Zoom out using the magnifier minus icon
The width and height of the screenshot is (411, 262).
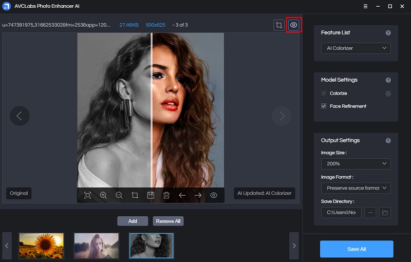pos(119,195)
